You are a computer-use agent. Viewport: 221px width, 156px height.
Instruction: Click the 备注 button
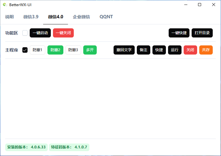(143, 50)
